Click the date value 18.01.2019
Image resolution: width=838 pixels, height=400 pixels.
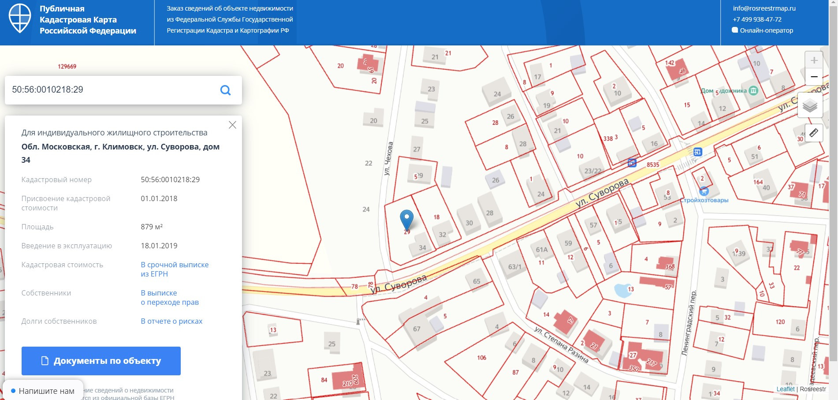(x=159, y=246)
